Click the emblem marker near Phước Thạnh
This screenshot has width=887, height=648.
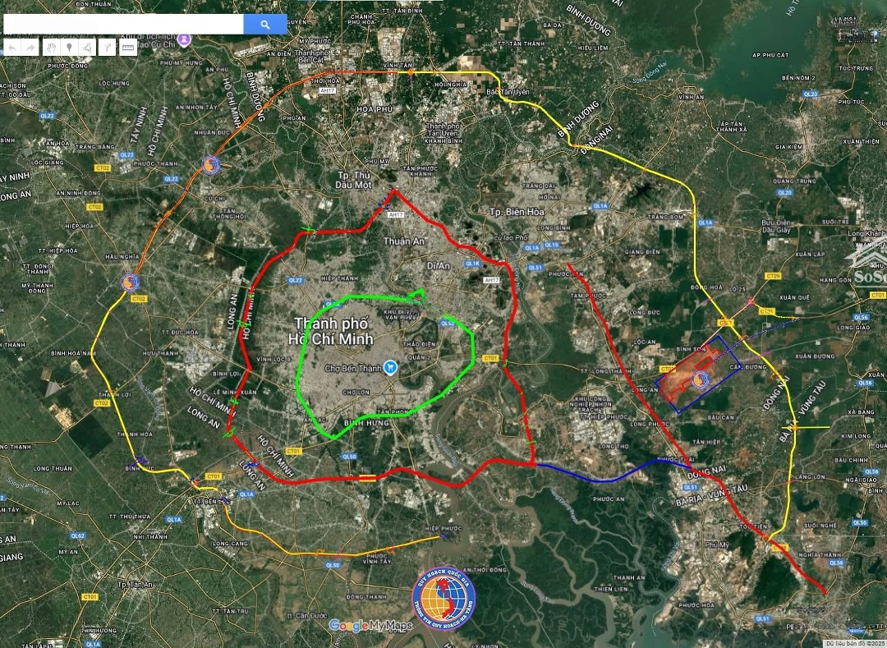coord(211,165)
